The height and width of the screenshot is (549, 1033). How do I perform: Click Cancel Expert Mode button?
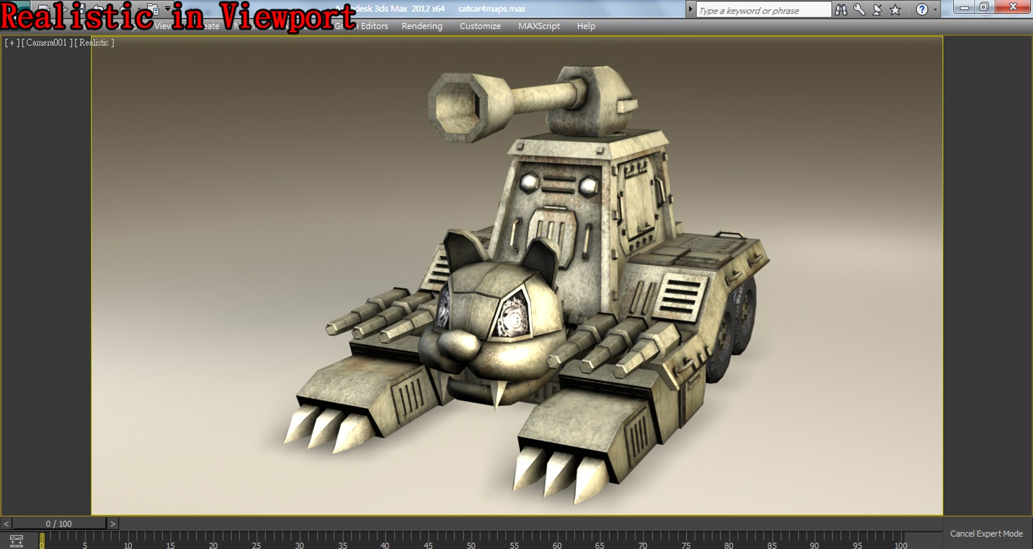[986, 533]
